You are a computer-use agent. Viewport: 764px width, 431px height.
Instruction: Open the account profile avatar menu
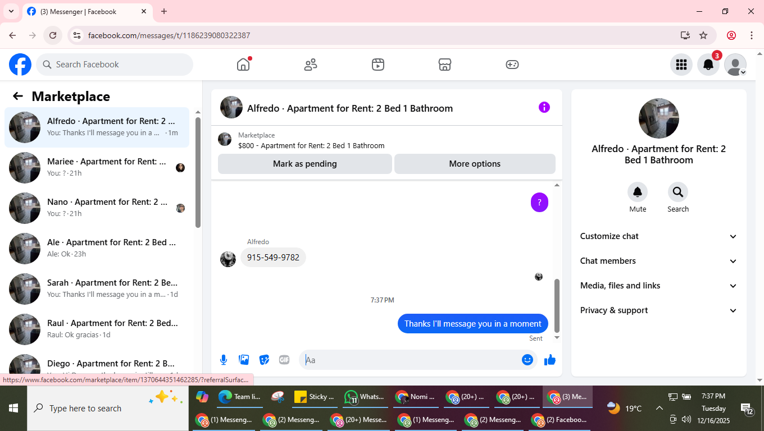click(735, 65)
